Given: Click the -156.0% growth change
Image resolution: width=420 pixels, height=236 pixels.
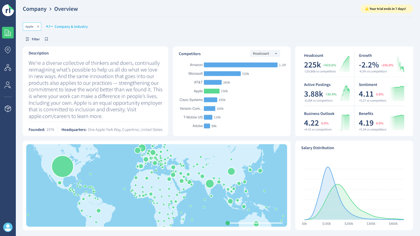Looking at the screenshot, I should coord(387,65).
